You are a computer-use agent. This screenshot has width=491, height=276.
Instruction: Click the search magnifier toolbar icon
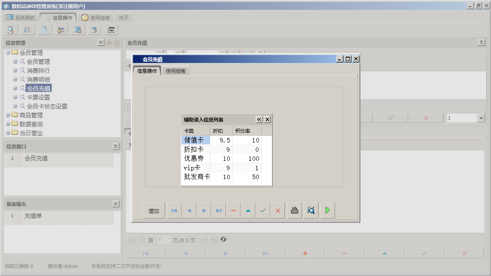(10, 30)
